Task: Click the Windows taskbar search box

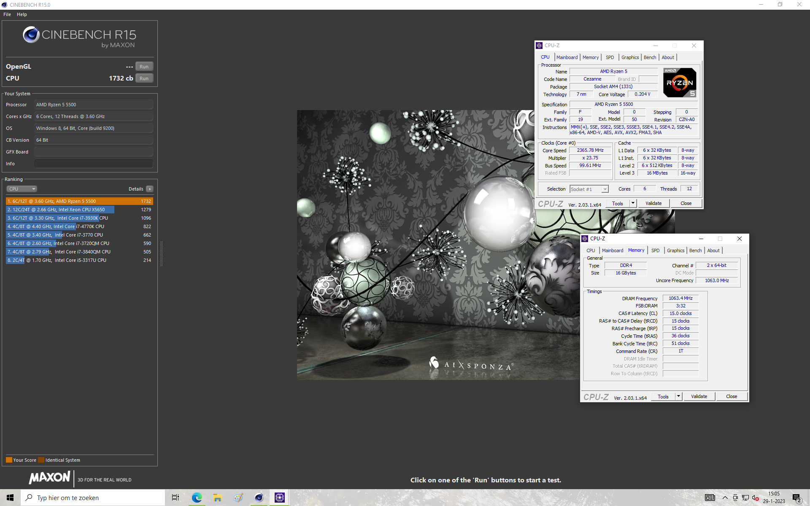Action: 93,498
